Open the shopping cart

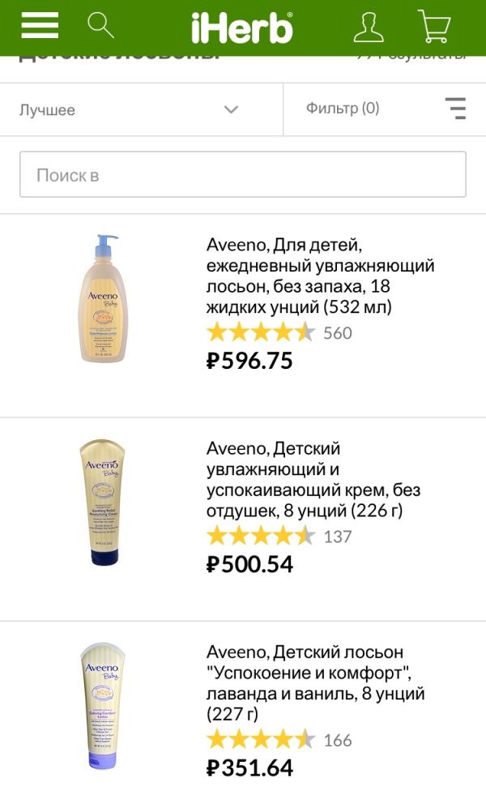pos(433,26)
